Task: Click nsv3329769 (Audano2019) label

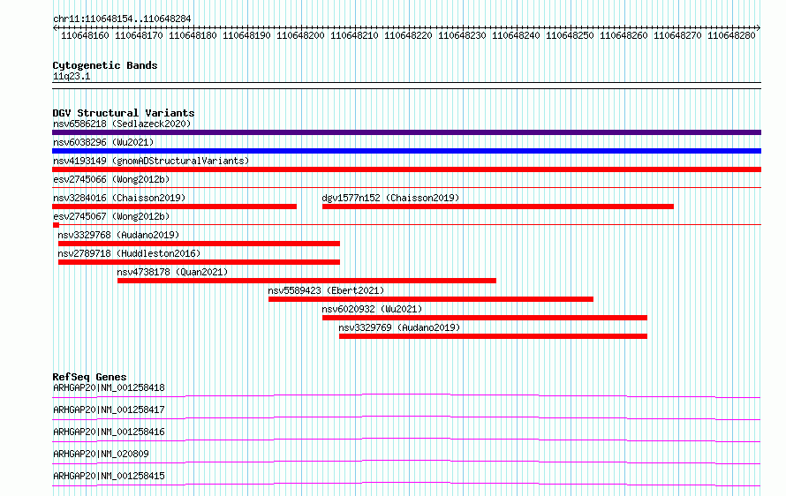Action: (x=399, y=327)
